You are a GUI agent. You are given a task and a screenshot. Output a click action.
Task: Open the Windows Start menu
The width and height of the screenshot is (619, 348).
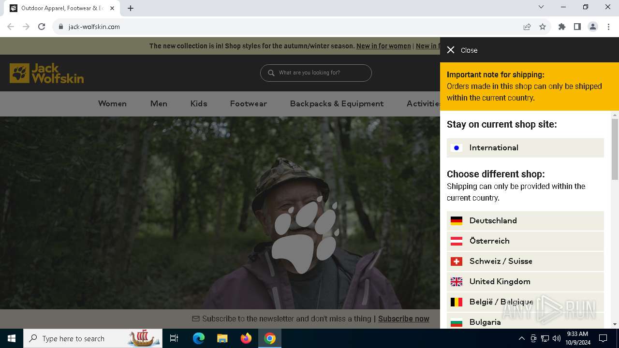(12, 338)
